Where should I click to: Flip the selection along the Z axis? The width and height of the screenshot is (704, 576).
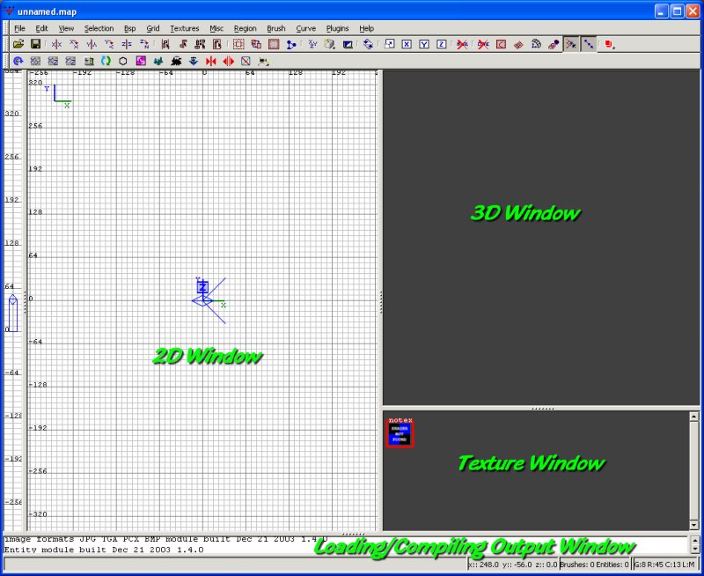[x=127, y=44]
